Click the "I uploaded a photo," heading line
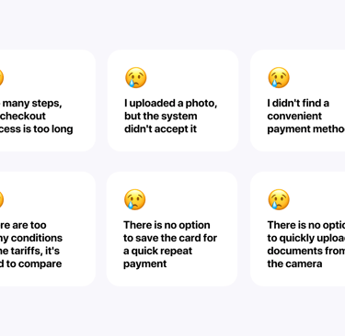Viewport: 345px width, 336px height. [x=171, y=104]
